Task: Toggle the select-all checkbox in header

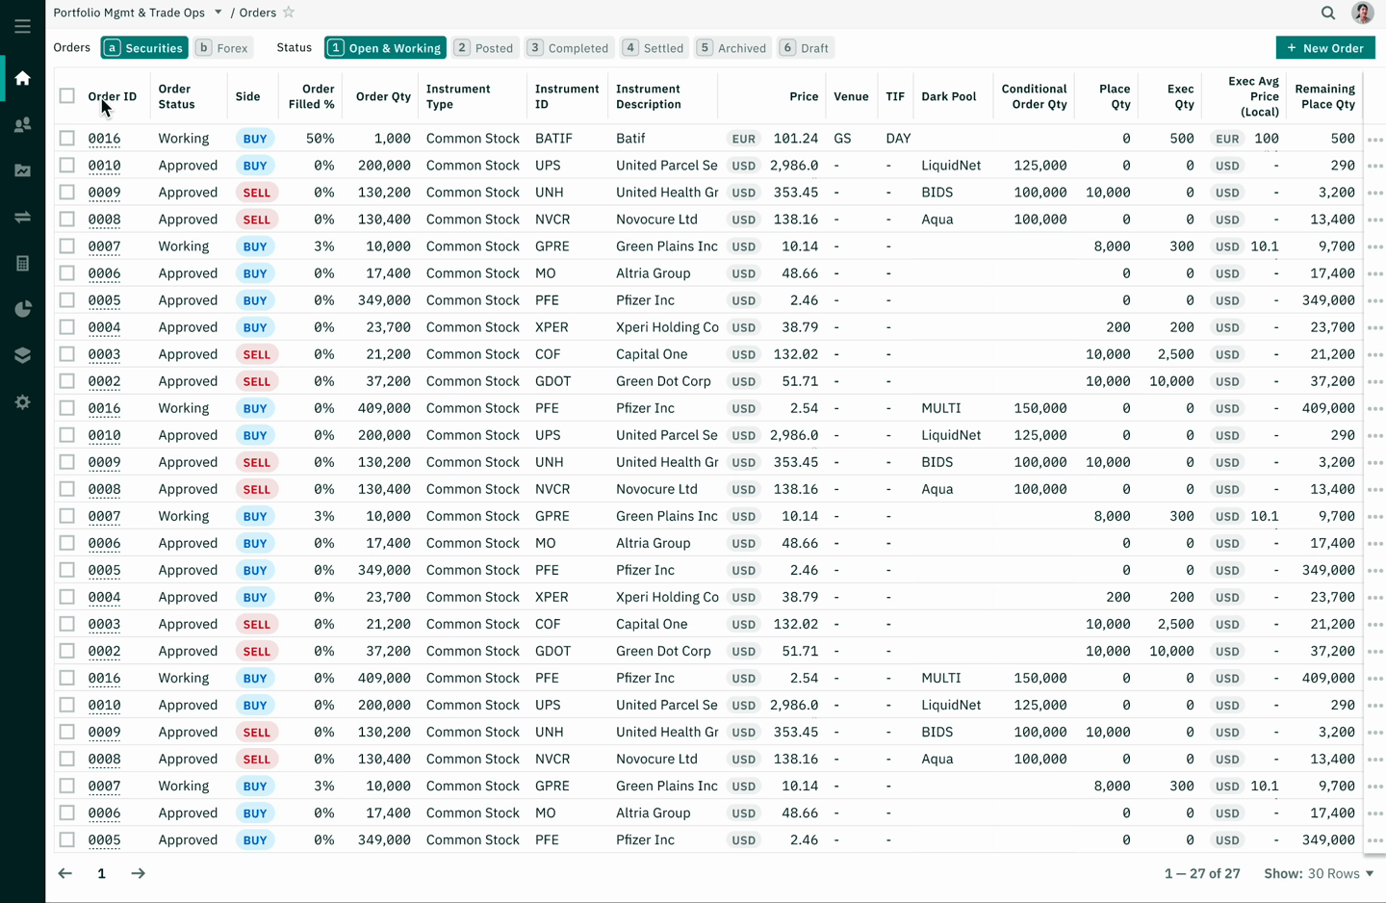Action: pyautogui.click(x=66, y=95)
